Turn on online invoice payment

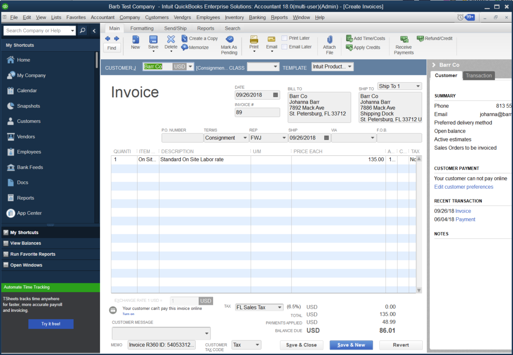[x=128, y=314]
